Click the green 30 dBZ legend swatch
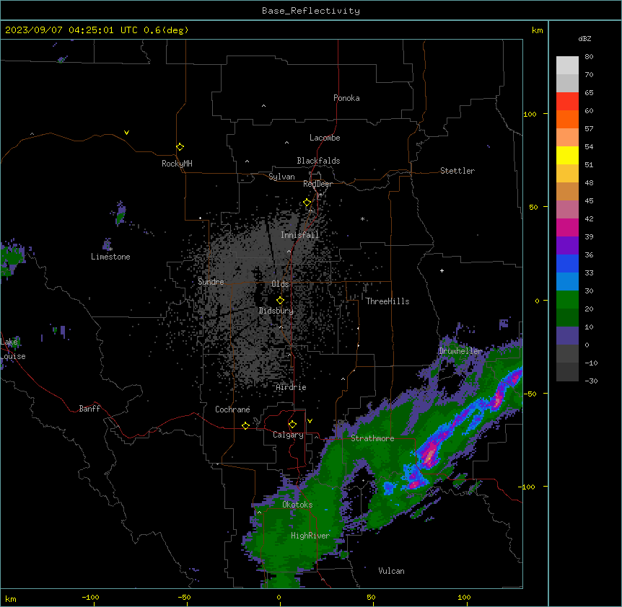Screen dimensions: 622x607 point(567,300)
